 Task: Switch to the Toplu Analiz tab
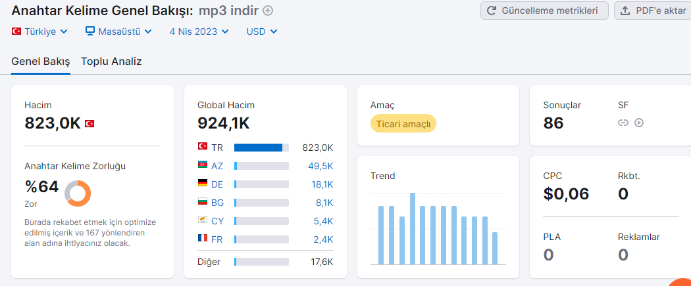111,62
